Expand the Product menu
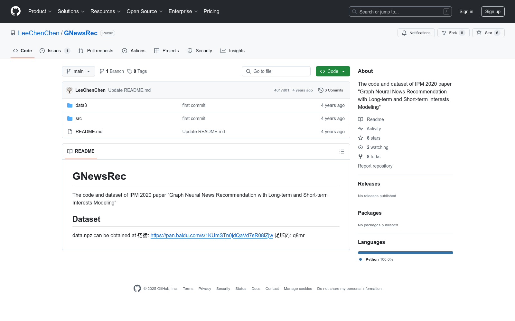Viewport: 515px width, 321px height. pyautogui.click(x=40, y=12)
